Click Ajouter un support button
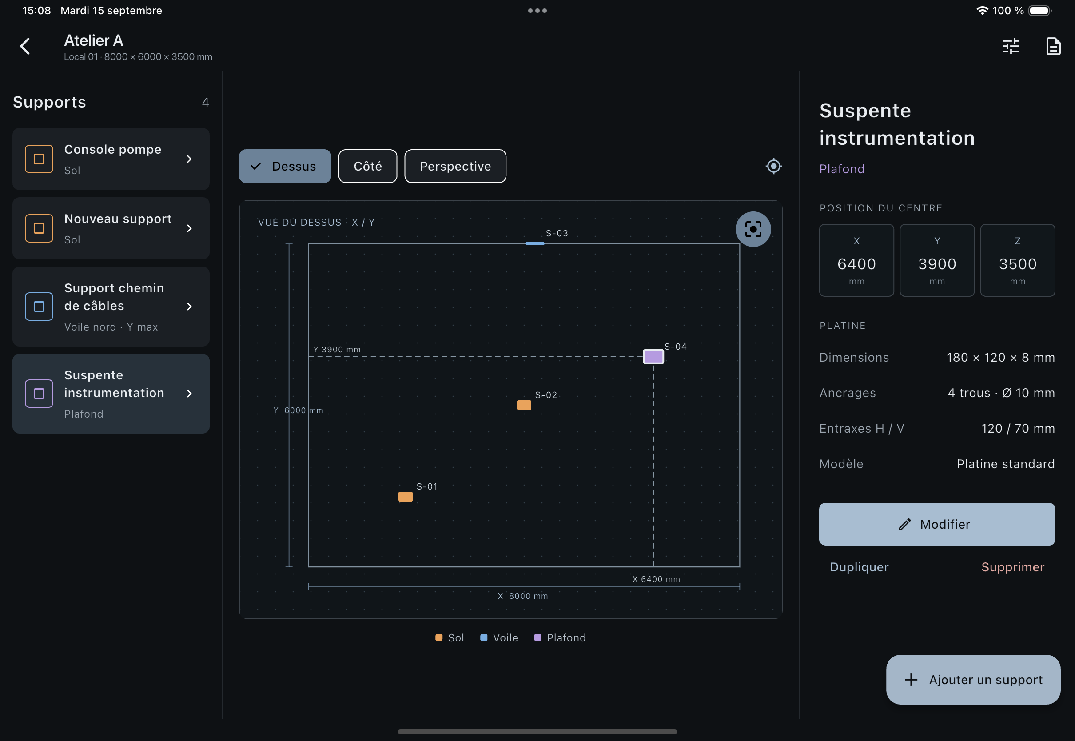The height and width of the screenshot is (741, 1075). (973, 680)
